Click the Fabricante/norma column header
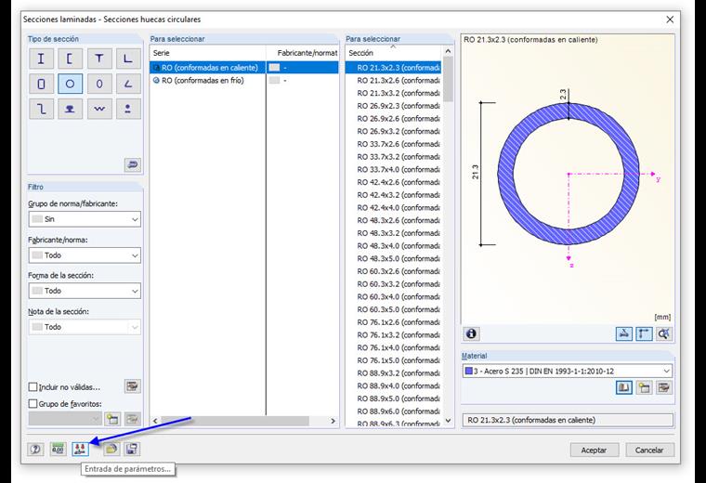The width and height of the screenshot is (706, 483). coord(302,53)
